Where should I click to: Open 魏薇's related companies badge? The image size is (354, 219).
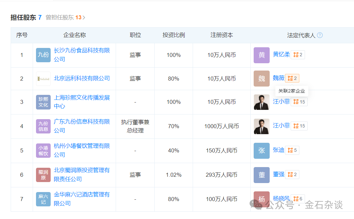pos(292,78)
